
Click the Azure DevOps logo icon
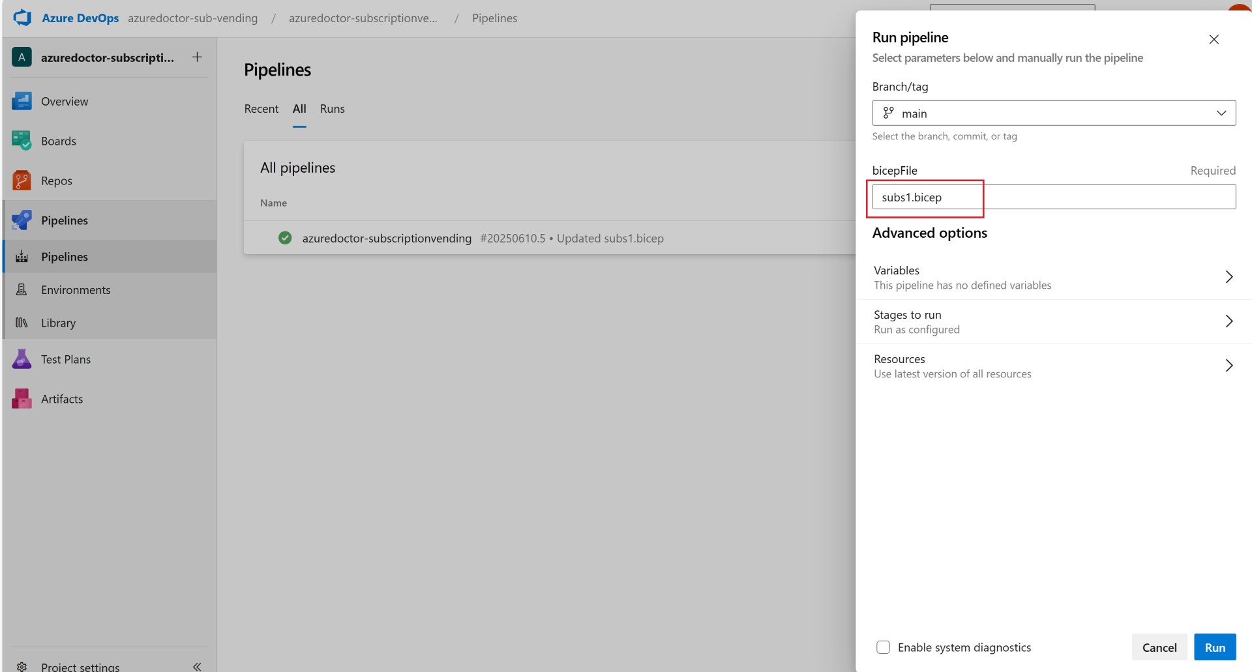22,18
